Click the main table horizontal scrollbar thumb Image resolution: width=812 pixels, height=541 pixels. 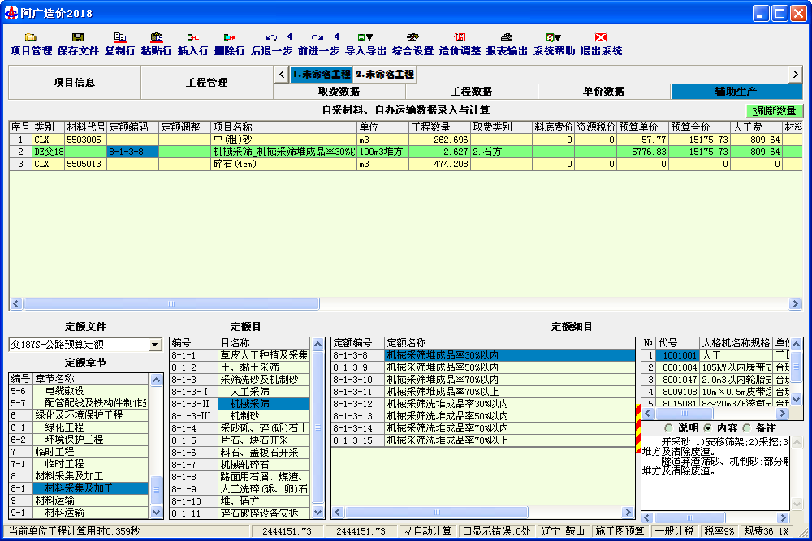[171, 303]
